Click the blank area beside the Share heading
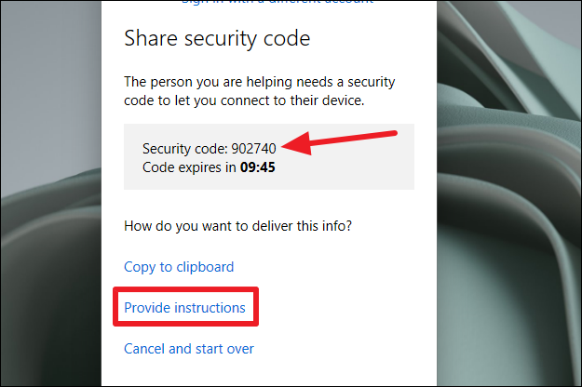Screen dimensions: 582x387 coord(372,38)
